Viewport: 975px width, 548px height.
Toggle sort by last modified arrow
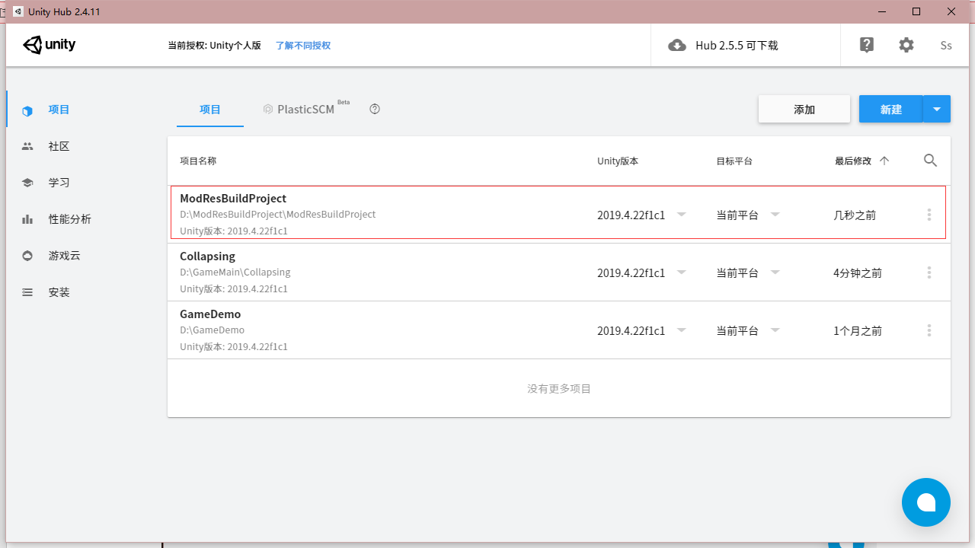(884, 161)
